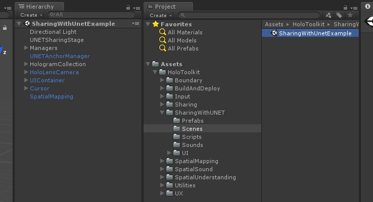Collapse the SharingWithUnetExample scene in Hierarchy

pyautogui.click(x=19, y=24)
